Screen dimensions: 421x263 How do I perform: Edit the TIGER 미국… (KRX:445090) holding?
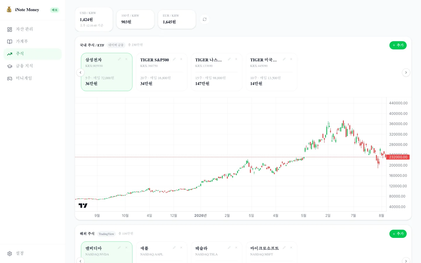(284, 59)
